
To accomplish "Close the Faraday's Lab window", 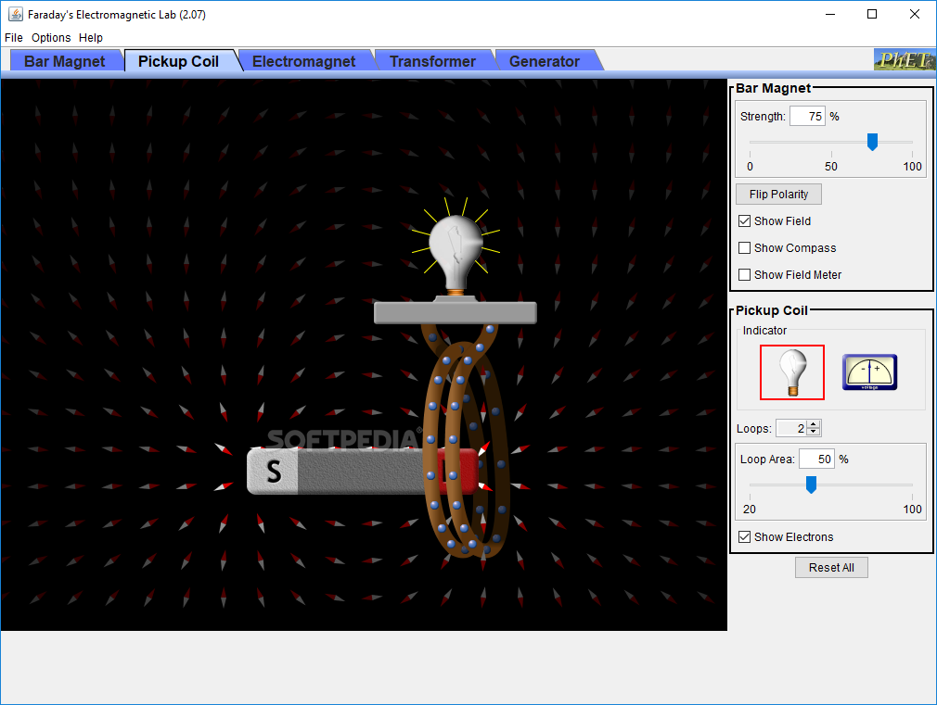I will pos(915,14).
